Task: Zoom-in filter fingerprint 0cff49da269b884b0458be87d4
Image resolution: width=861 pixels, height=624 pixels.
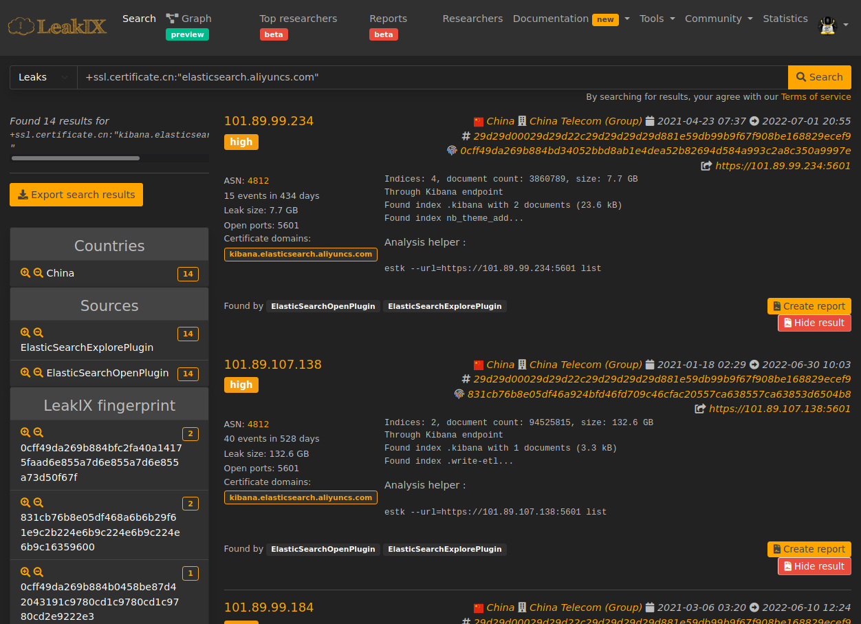Action: coord(25,572)
